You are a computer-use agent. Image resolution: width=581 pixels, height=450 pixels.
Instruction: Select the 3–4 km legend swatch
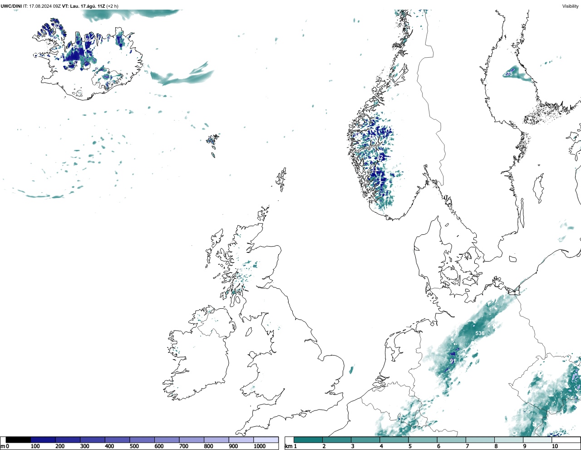point(366,440)
